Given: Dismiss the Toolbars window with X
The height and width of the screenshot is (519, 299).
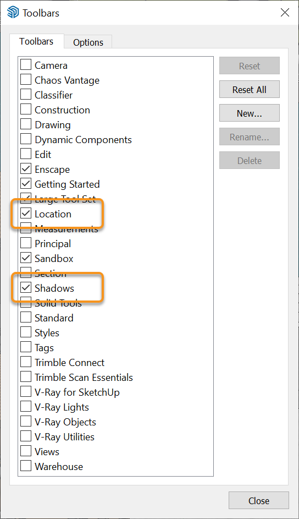Looking at the screenshot, I should (x=285, y=13).
